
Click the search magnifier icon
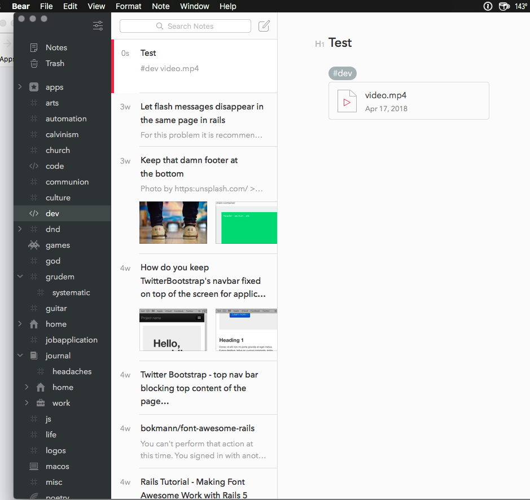click(160, 26)
